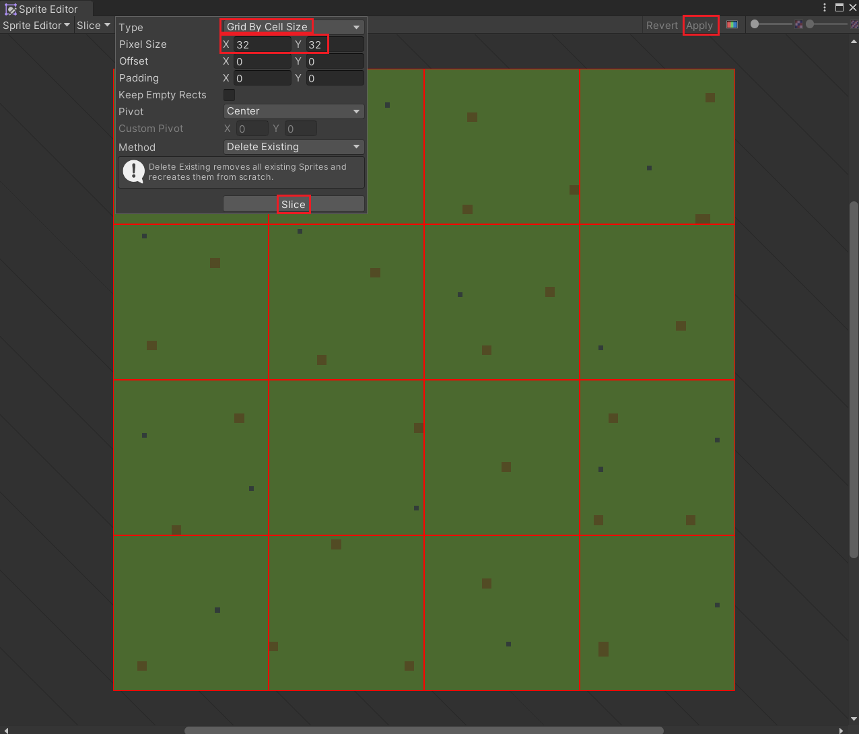Click the Sprite Editor window tab icon
Image resolution: width=859 pixels, height=734 pixels.
(x=11, y=9)
